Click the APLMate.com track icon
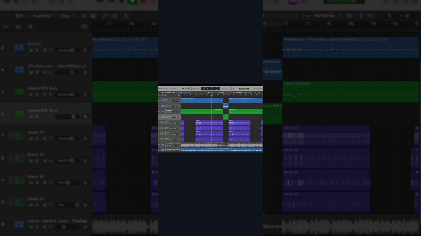The height and width of the screenshot is (236, 421). pyautogui.click(x=163, y=106)
